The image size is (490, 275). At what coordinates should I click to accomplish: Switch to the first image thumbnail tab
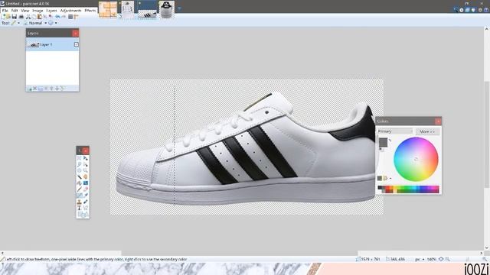[108, 9]
